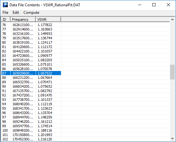
Task: Sort by the Frequency column header
Action: click(x=23, y=19)
